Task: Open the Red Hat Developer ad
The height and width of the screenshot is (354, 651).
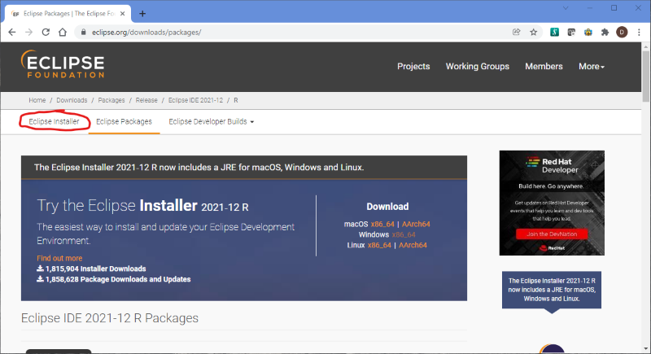Action: coord(552,203)
